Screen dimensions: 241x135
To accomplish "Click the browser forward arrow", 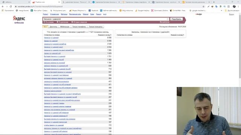I will [x=7, y=7].
